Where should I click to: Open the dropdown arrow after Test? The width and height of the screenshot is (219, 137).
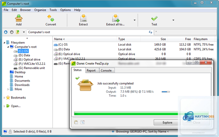(173, 20)
